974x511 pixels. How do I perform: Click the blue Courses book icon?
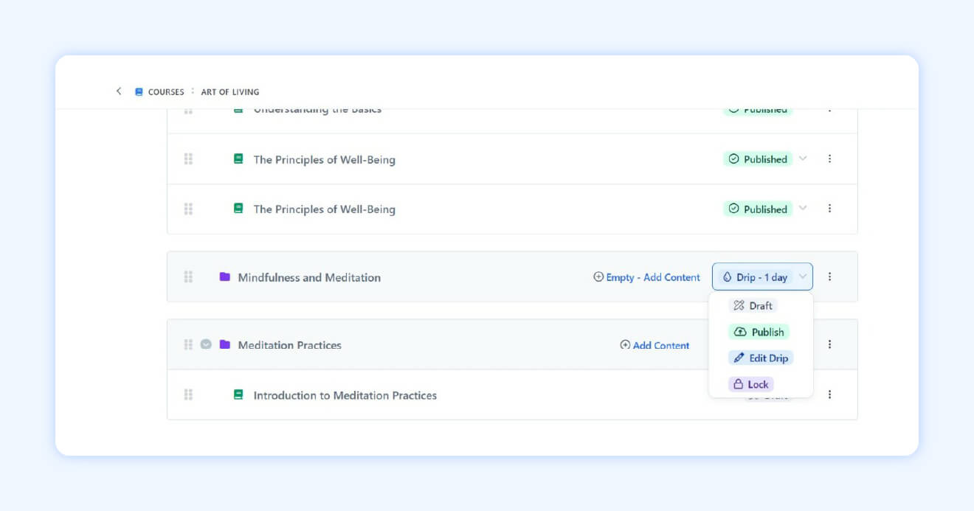pyautogui.click(x=139, y=92)
